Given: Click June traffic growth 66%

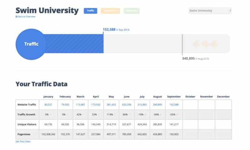Looking at the screenshot, I should pyautogui.click(x=125, y=114).
